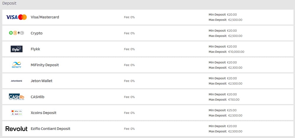Choose the Crypto deposit option
This screenshot has height=138, width=295.
[x=37, y=33]
